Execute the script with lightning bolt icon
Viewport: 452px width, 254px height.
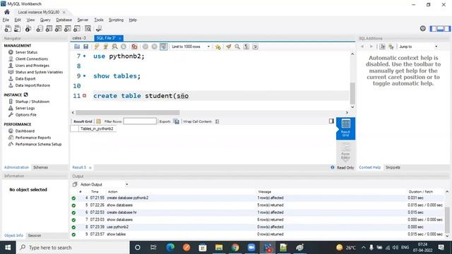97,47
